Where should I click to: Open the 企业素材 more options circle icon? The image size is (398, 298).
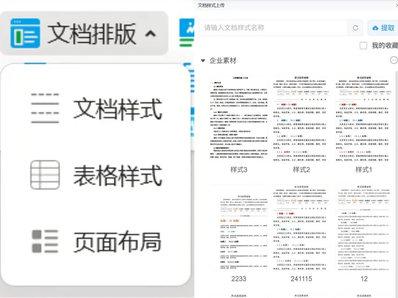(x=394, y=60)
